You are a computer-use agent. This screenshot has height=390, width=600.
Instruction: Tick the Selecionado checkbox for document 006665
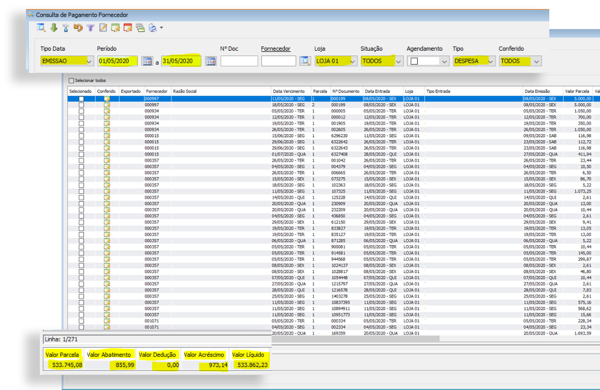[81, 173]
